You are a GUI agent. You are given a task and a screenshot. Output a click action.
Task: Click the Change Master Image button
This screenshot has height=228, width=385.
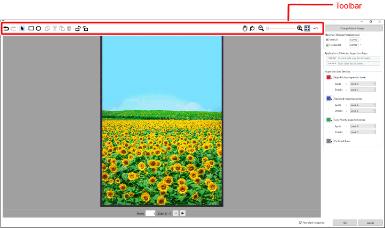[352, 28]
